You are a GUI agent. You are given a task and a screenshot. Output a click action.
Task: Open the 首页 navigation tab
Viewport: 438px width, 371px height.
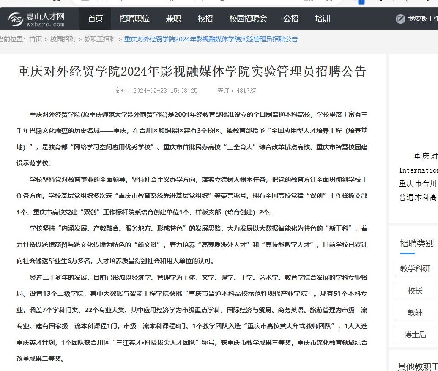click(x=95, y=19)
